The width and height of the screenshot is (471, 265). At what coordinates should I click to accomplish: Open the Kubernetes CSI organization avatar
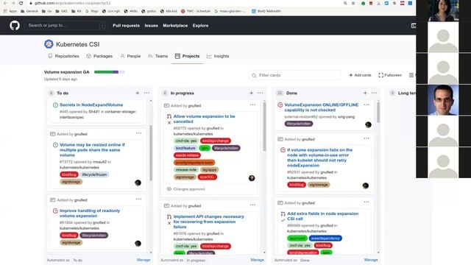click(49, 44)
